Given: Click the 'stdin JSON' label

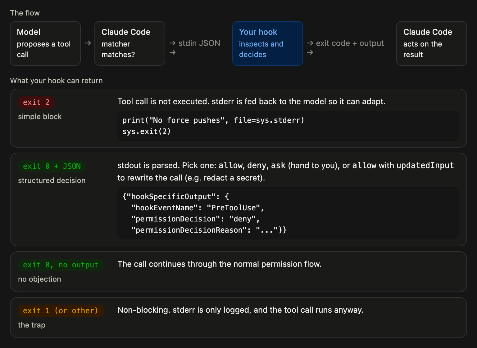Looking at the screenshot, I should pos(199,43).
